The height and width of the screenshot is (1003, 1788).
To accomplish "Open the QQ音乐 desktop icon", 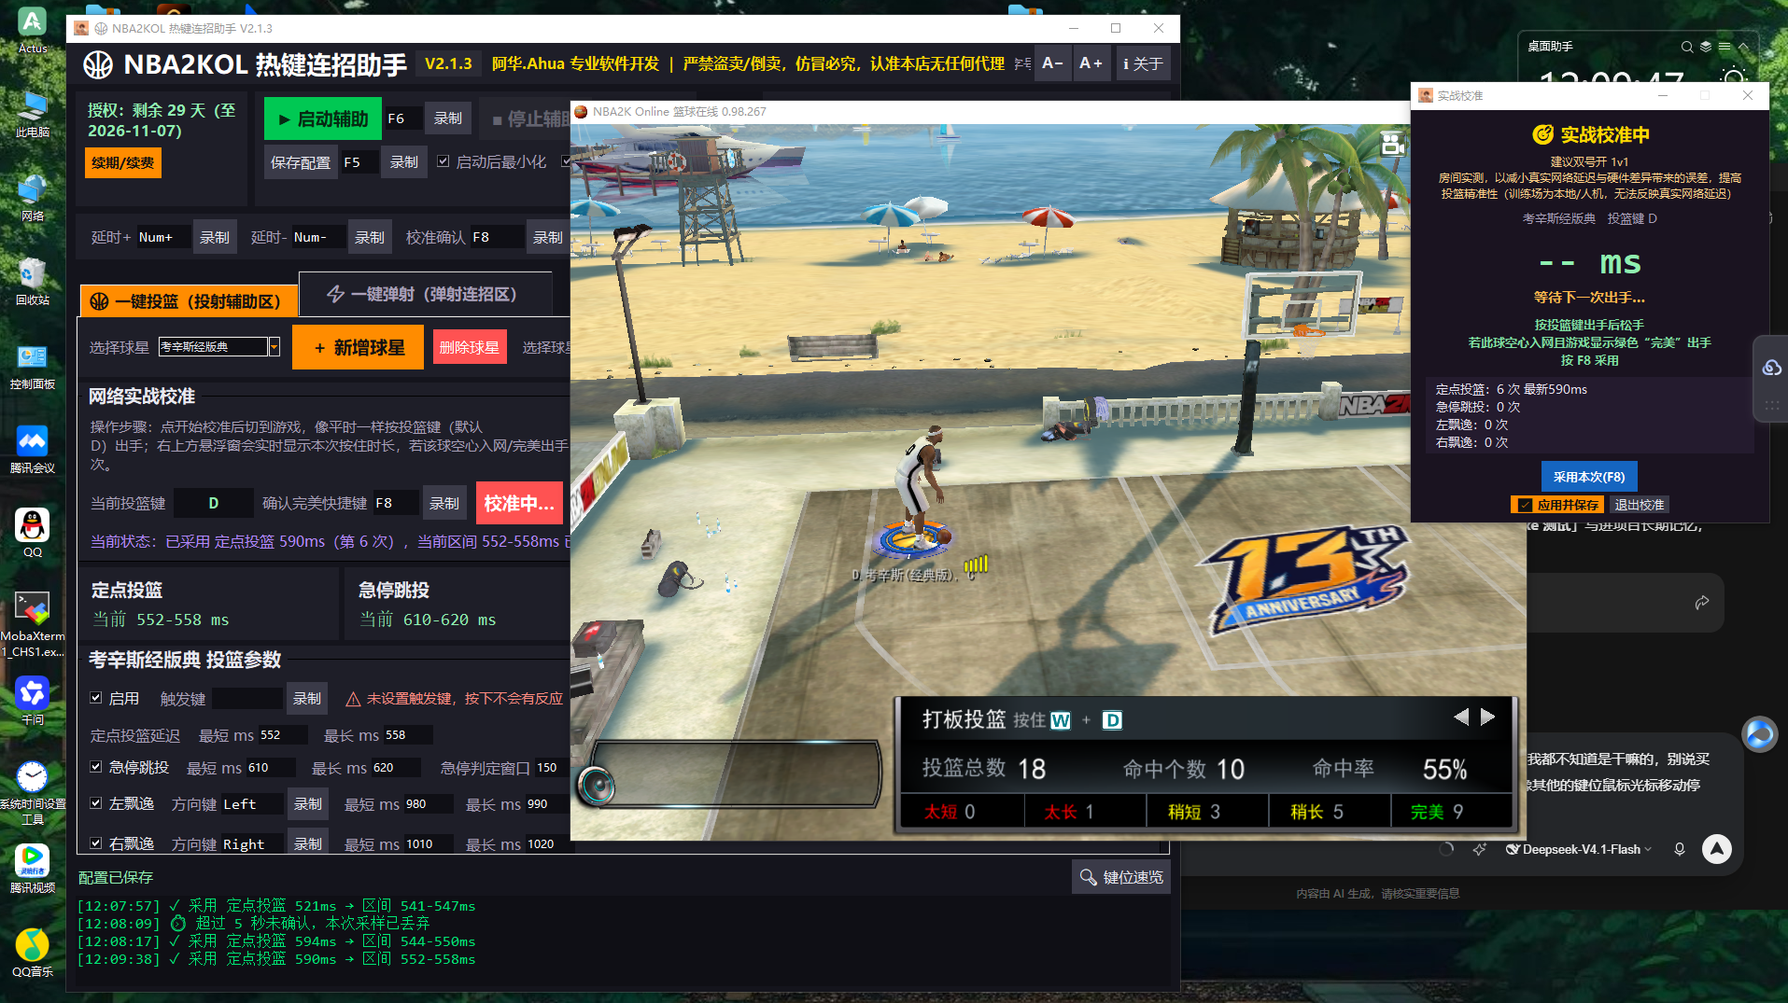I will click(x=32, y=953).
